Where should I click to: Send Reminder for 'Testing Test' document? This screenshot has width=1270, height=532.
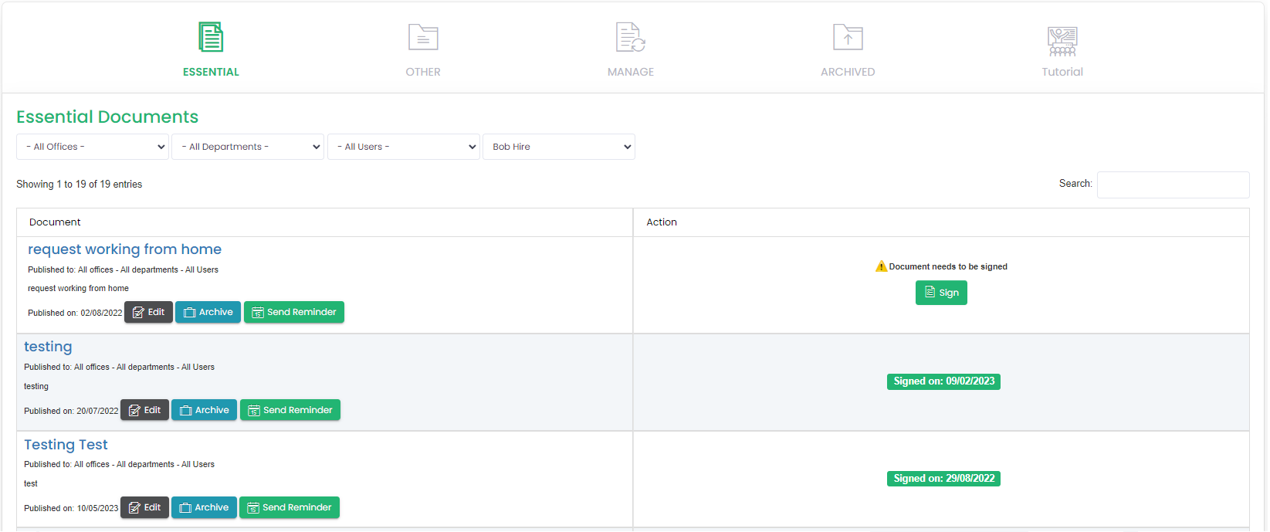(x=290, y=507)
